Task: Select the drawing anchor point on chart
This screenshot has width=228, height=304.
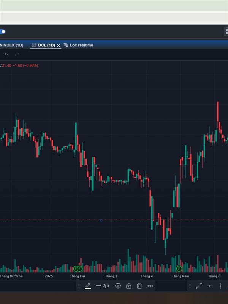Action: tap(101, 220)
